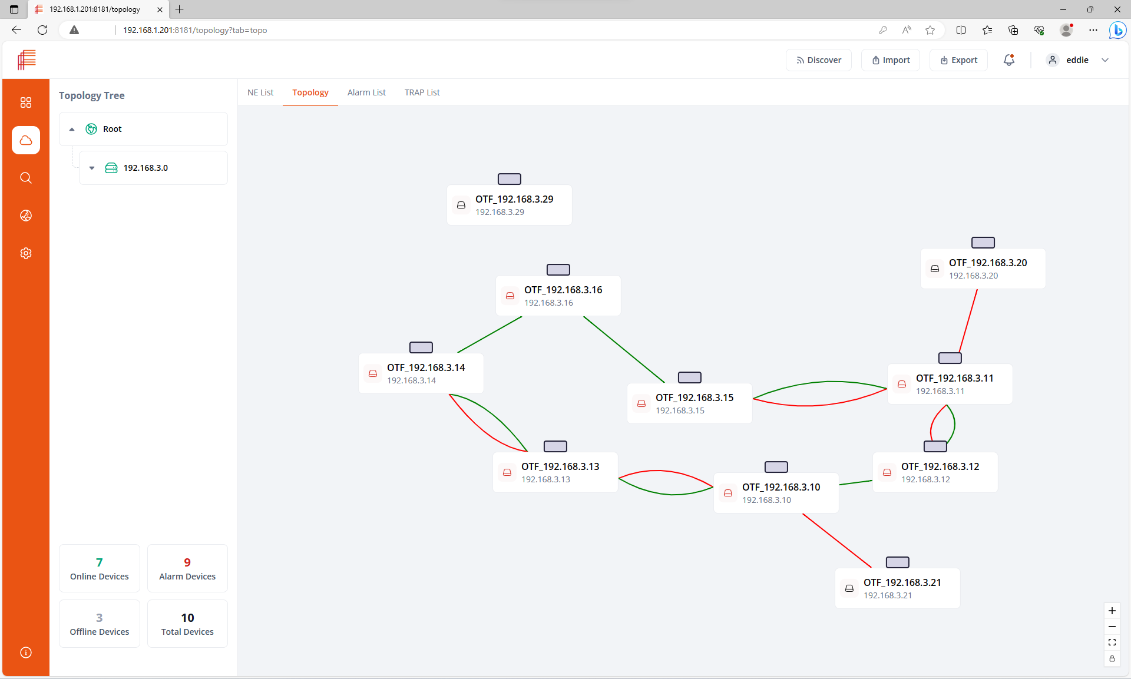Open the notification bell

[x=1009, y=60]
